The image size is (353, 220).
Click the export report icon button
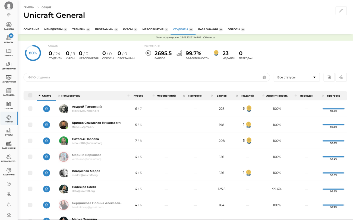click(329, 77)
